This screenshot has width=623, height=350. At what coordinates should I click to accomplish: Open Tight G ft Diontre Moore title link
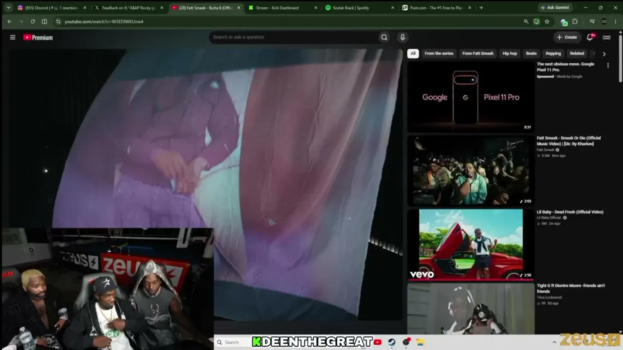click(x=571, y=289)
